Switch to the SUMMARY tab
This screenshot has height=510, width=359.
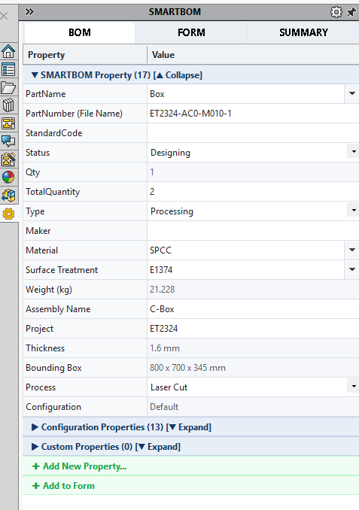(303, 32)
